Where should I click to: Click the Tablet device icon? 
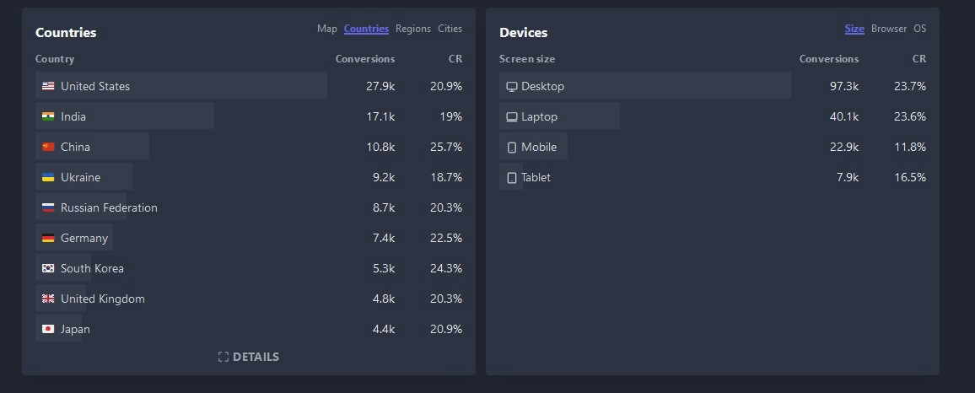pos(512,178)
